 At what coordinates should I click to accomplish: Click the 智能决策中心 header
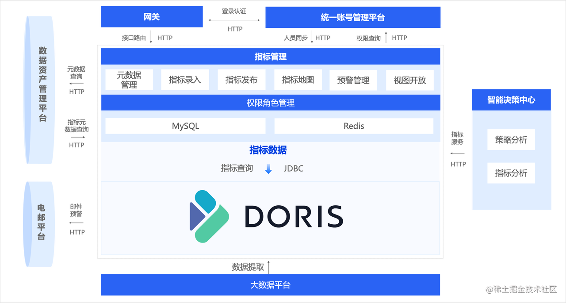click(512, 100)
